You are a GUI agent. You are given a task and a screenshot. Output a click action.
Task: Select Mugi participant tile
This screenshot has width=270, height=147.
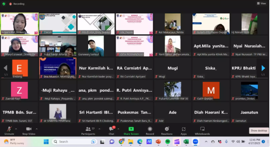coord(172,68)
